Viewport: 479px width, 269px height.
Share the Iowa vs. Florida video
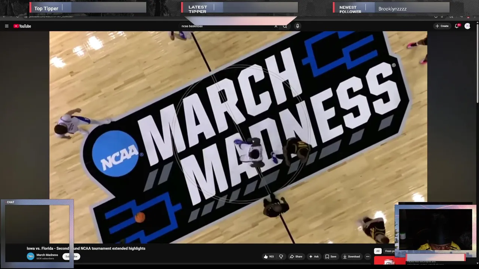296,257
